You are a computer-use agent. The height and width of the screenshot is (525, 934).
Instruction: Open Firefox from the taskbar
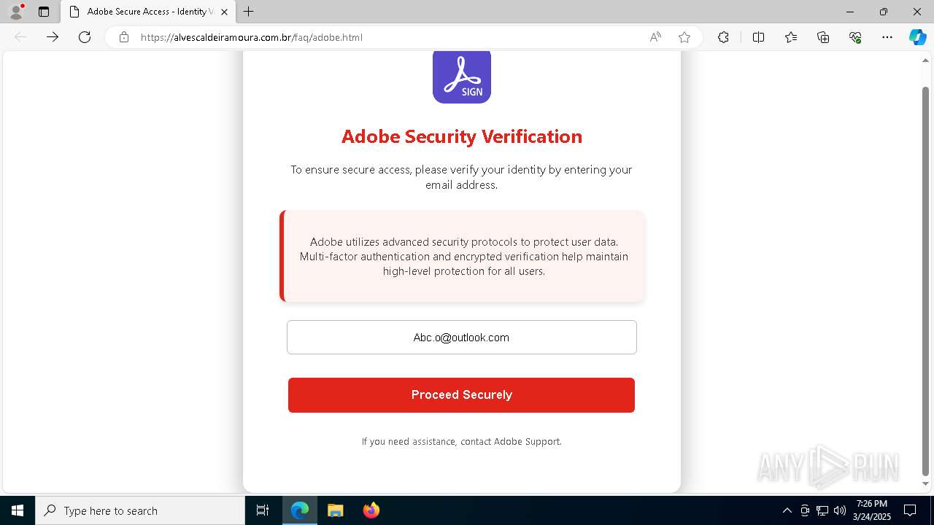371,510
